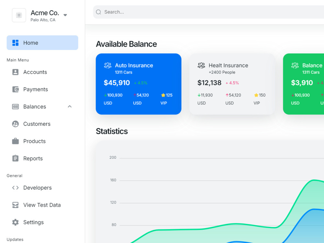The height and width of the screenshot is (243, 324).
Task: Click the Healt Insurance people icon
Action: (x=201, y=65)
